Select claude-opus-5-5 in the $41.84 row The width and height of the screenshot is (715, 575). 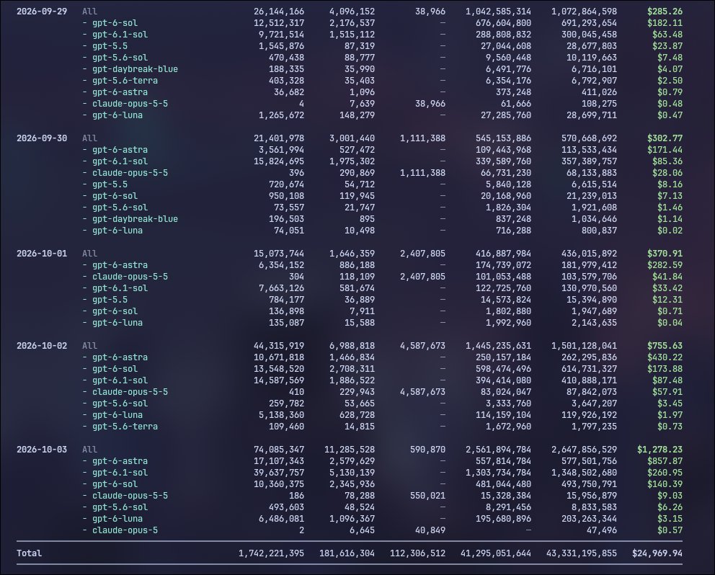tap(130, 276)
